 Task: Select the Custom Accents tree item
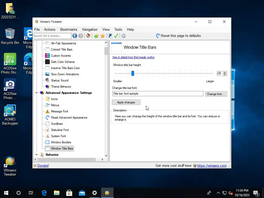pos(61,56)
